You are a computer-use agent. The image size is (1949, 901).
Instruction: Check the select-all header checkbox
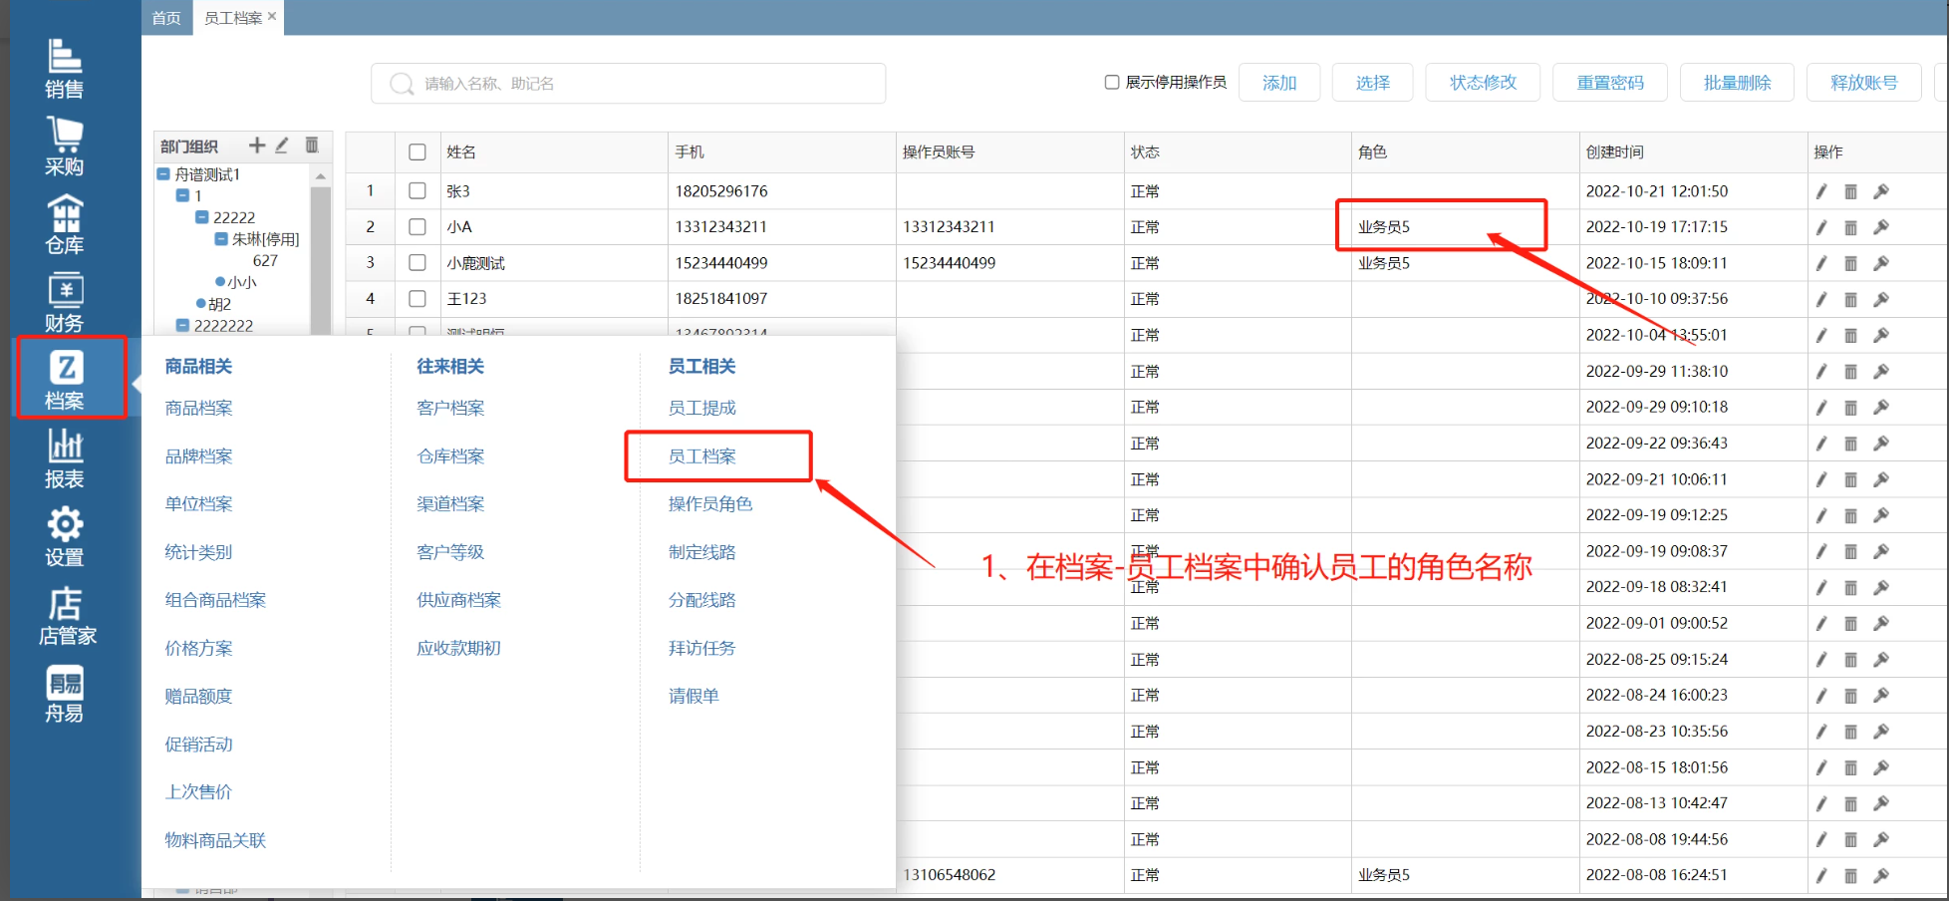click(418, 152)
